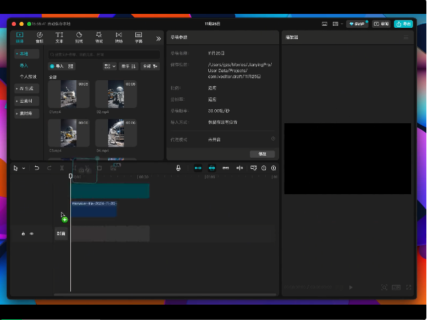The width and height of the screenshot is (427, 320).
Task: Open the Stickers tab
Action: [x=80, y=38]
